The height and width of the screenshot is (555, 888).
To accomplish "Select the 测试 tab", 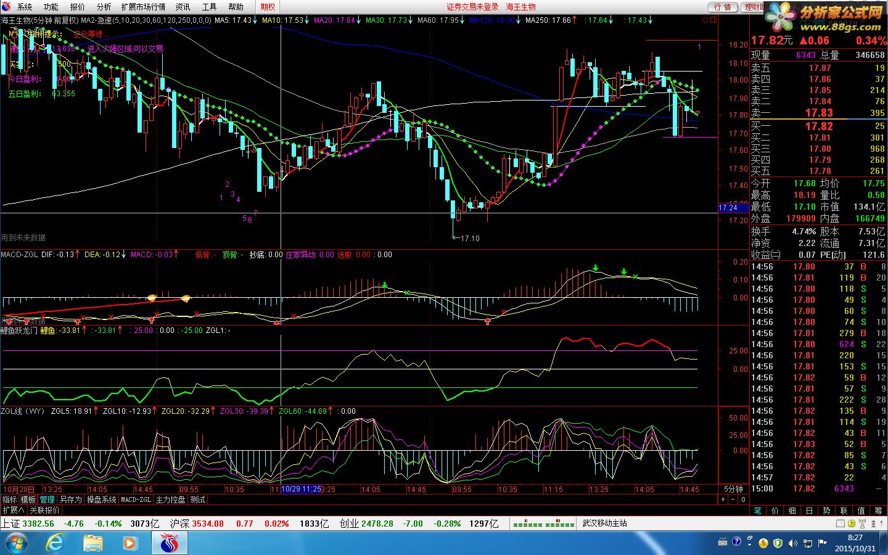I will (197, 499).
